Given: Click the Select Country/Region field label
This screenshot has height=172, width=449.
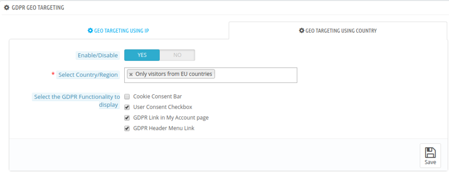Looking at the screenshot, I should tap(88, 75).
